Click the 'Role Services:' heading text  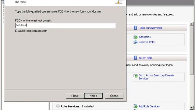[70, 106]
